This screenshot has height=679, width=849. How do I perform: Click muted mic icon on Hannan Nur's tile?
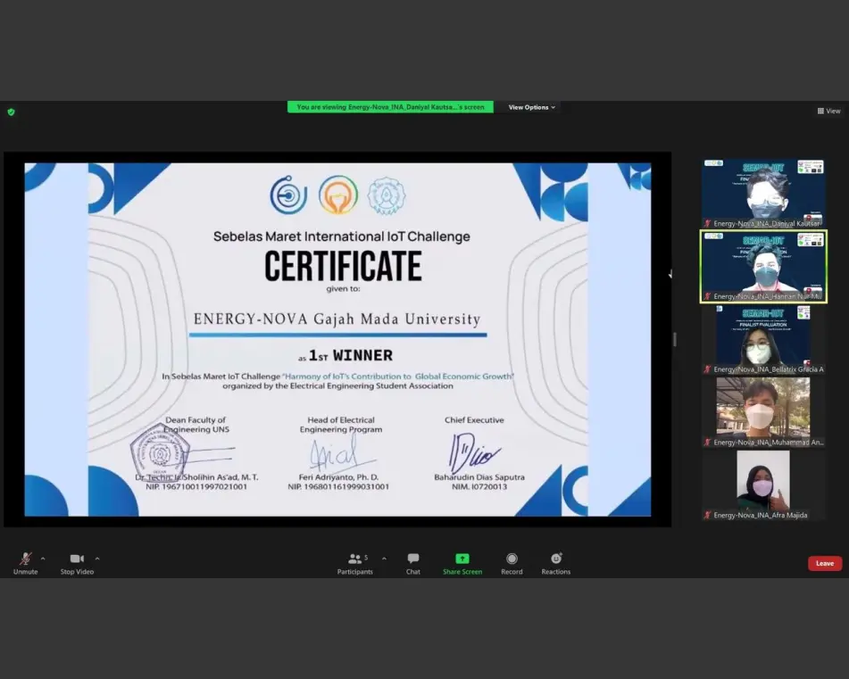[707, 296]
